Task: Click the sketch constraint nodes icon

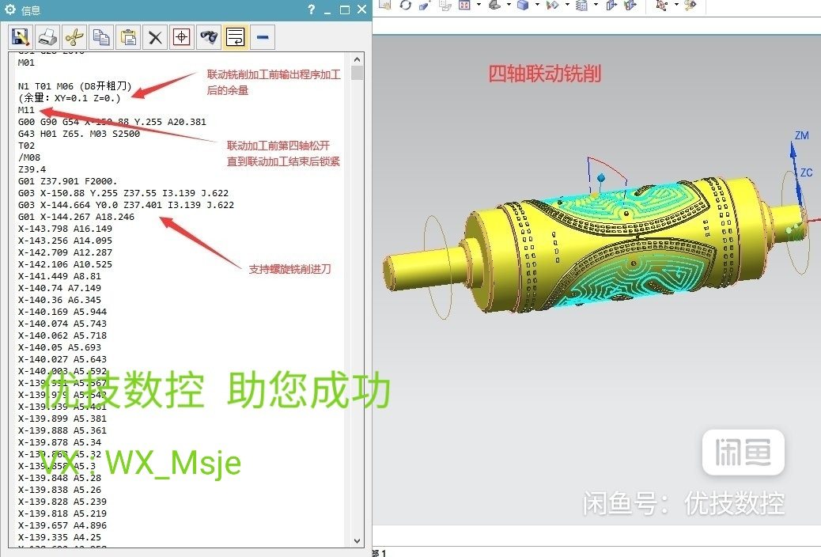Action: coord(662,5)
